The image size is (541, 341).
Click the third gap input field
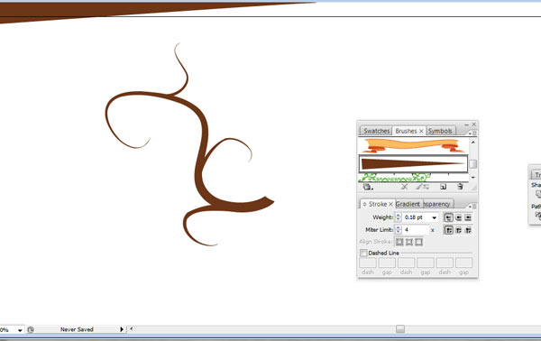coord(463,263)
